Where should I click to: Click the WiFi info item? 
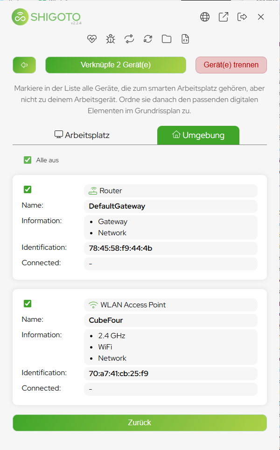click(105, 347)
